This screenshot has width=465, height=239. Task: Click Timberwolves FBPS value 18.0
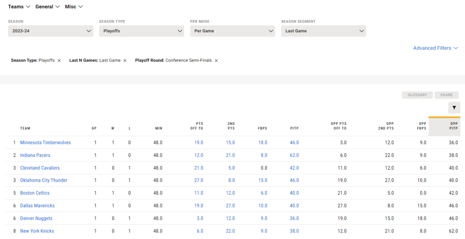coord(263,143)
